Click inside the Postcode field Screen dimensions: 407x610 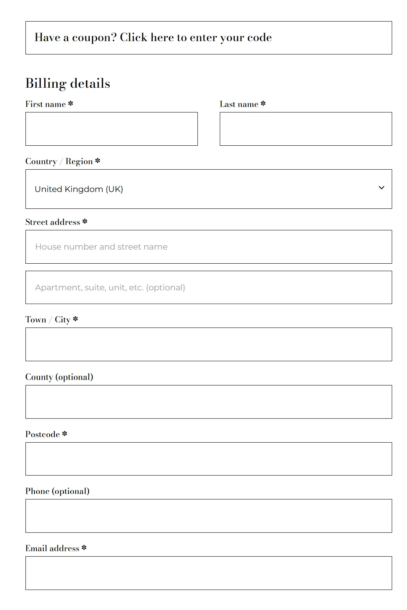point(208,459)
